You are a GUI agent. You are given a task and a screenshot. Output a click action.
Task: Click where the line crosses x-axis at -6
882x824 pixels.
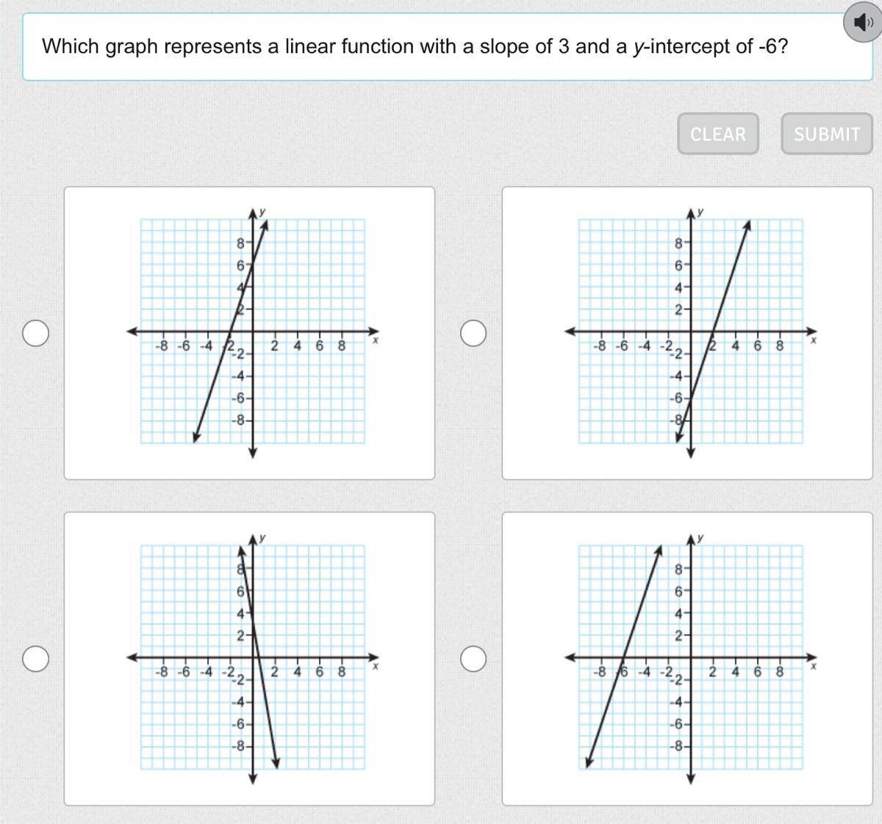coord(623,657)
